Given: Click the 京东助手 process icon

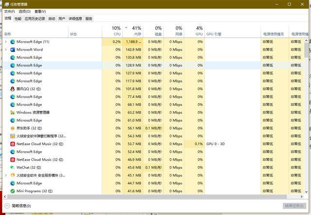Looking at the screenshot, I should 13,128.
